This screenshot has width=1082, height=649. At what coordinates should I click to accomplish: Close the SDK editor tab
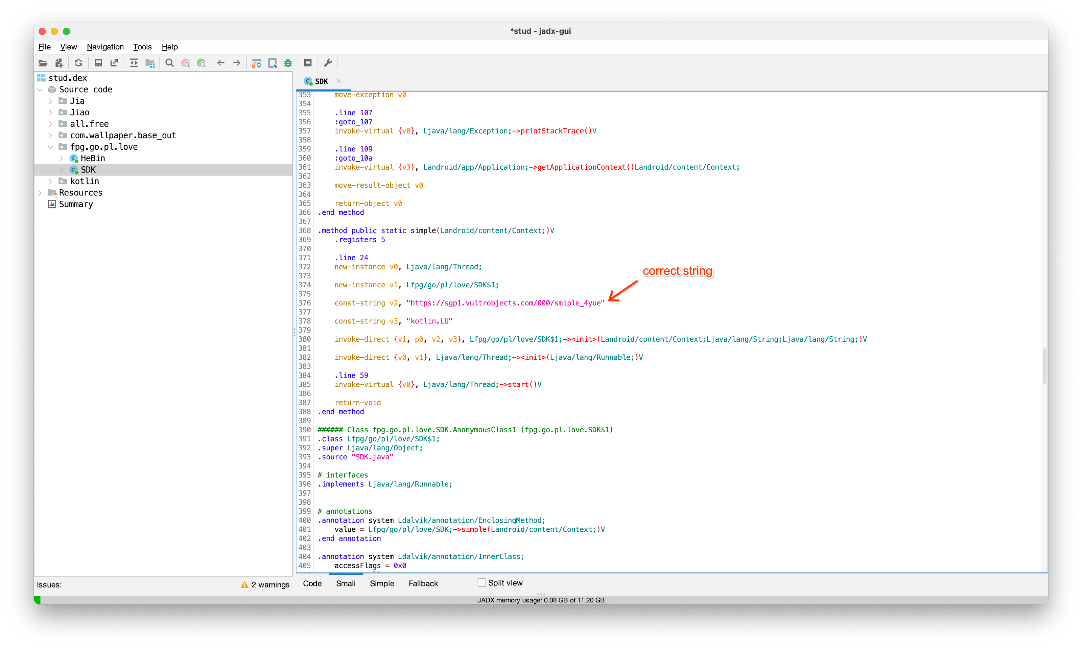338,81
